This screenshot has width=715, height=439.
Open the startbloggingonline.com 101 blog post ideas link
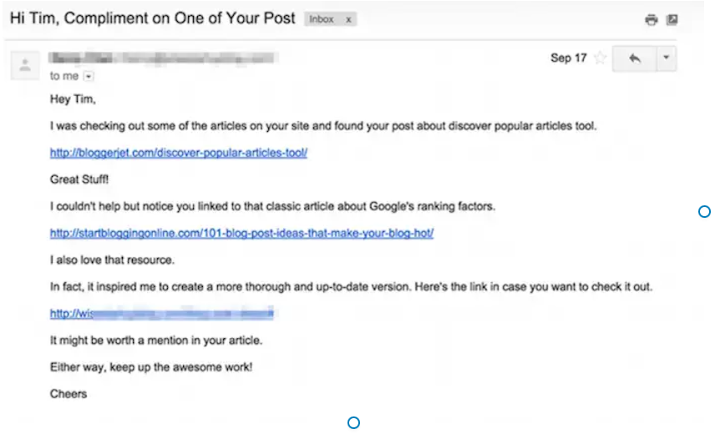click(241, 233)
